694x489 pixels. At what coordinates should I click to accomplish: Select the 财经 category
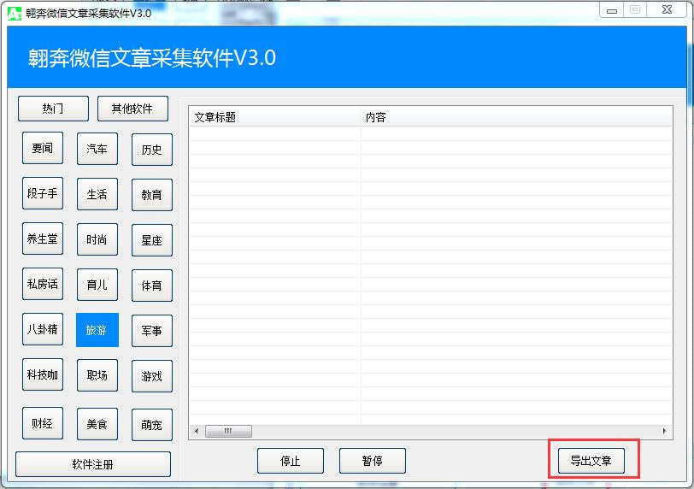(x=43, y=423)
